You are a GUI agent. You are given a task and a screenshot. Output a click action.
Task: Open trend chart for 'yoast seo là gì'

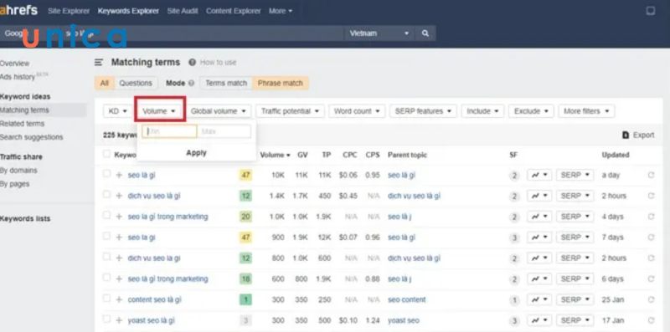(x=539, y=320)
